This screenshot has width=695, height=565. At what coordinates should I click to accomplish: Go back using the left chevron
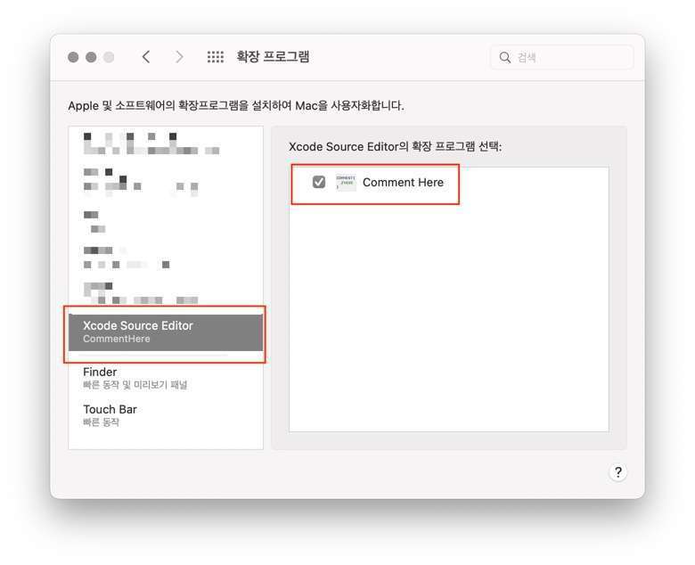pyautogui.click(x=146, y=57)
